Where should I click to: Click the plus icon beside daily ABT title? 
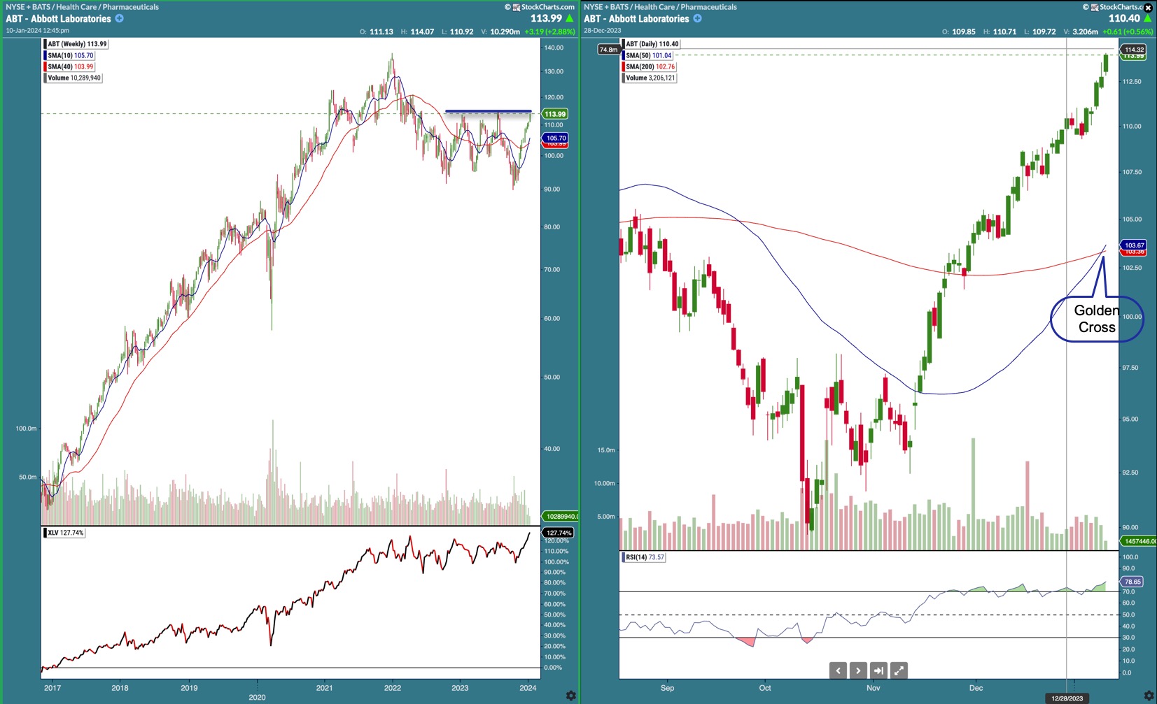tap(698, 19)
